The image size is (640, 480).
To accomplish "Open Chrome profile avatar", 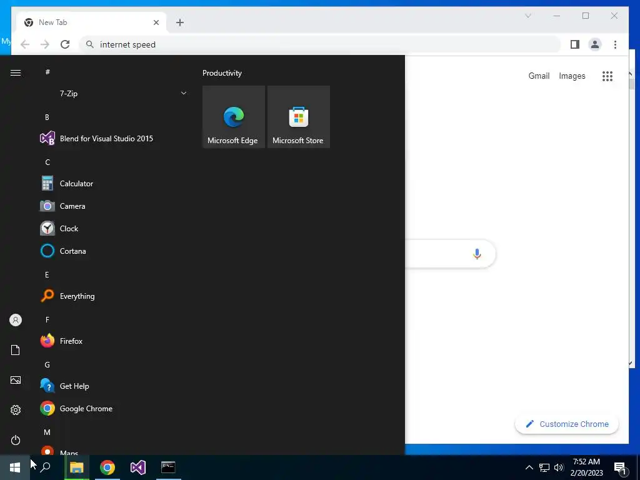I will (x=595, y=44).
